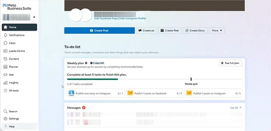271x131 pixels.
Task: Expand the More dropdown button
Action: (x=217, y=30)
